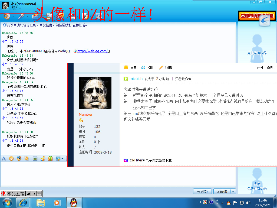The height and width of the screenshot is (208, 277).
Task: Open the send button options dropdown
Action: pyautogui.click(x=233, y=191)
